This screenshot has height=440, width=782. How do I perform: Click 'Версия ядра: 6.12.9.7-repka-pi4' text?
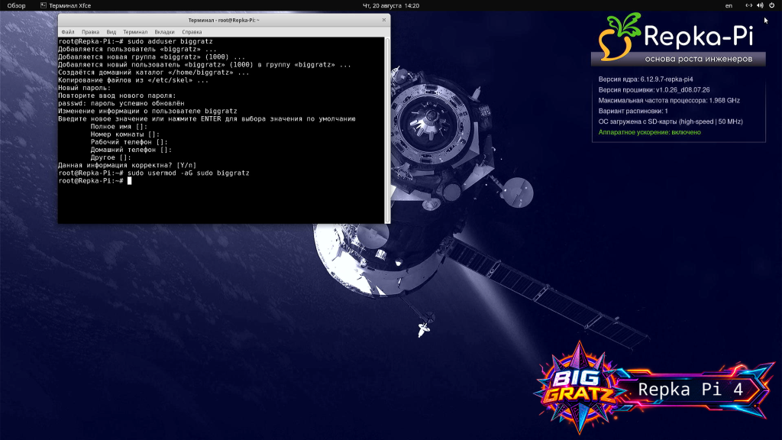pyautogui.click(x=645, y=79)
